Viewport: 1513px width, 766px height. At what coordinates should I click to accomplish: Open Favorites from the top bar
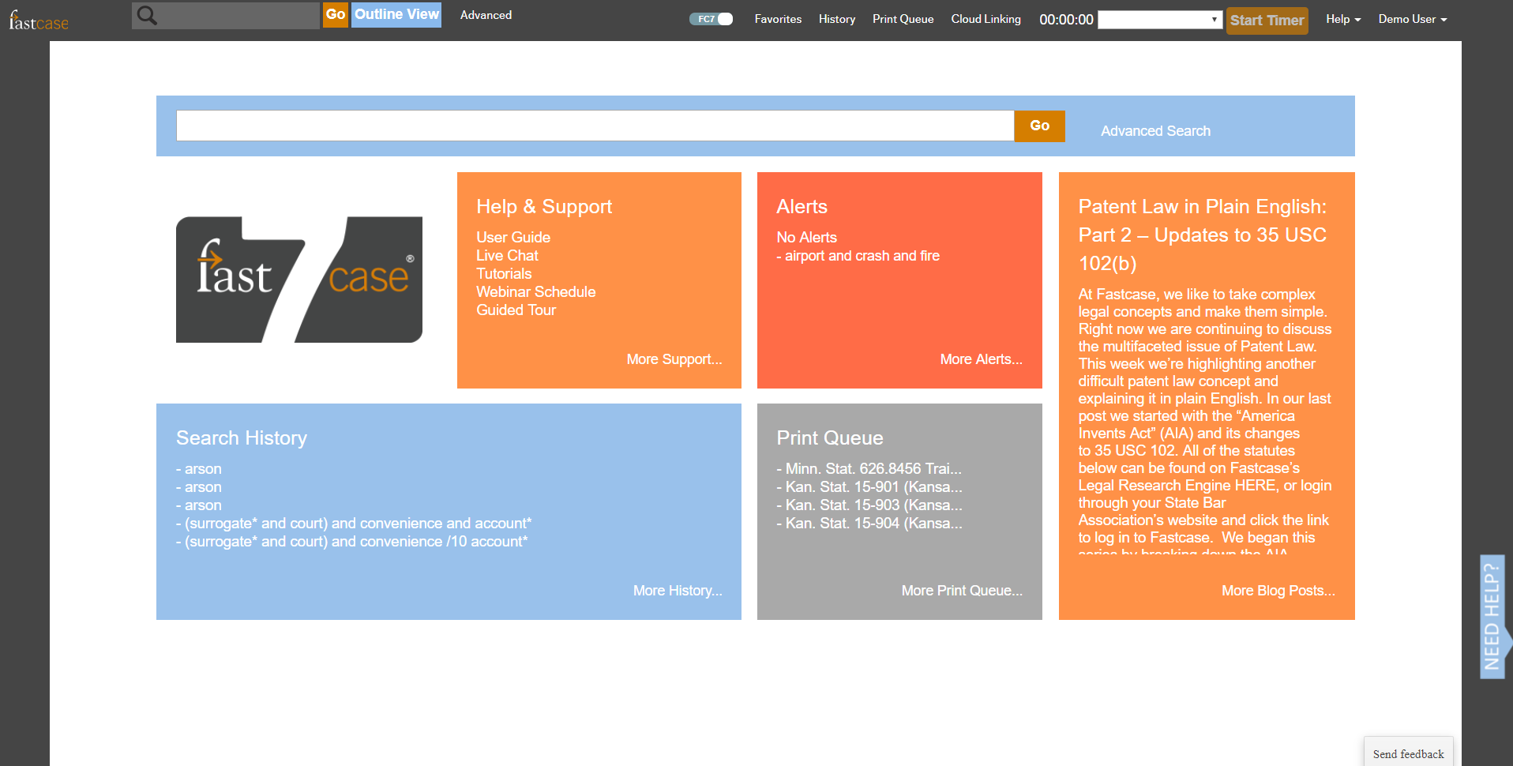pos(778,19)
